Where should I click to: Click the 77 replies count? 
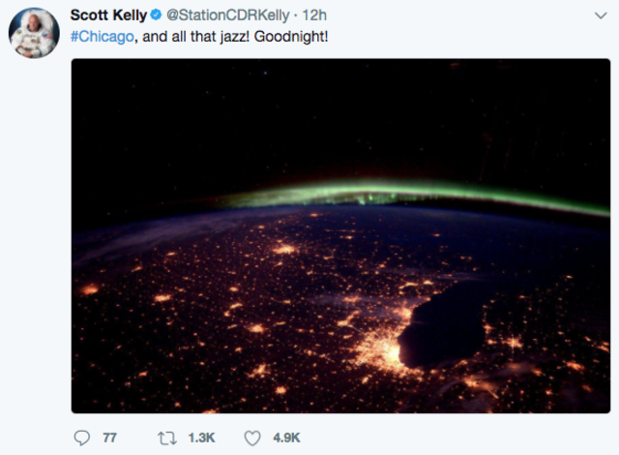coord(109,439)
